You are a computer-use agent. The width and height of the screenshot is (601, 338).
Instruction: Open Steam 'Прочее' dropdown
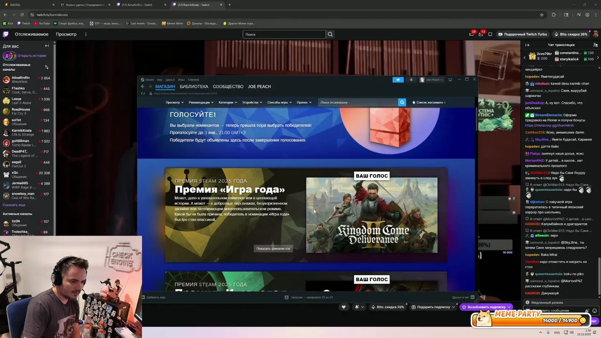[304, 102]
